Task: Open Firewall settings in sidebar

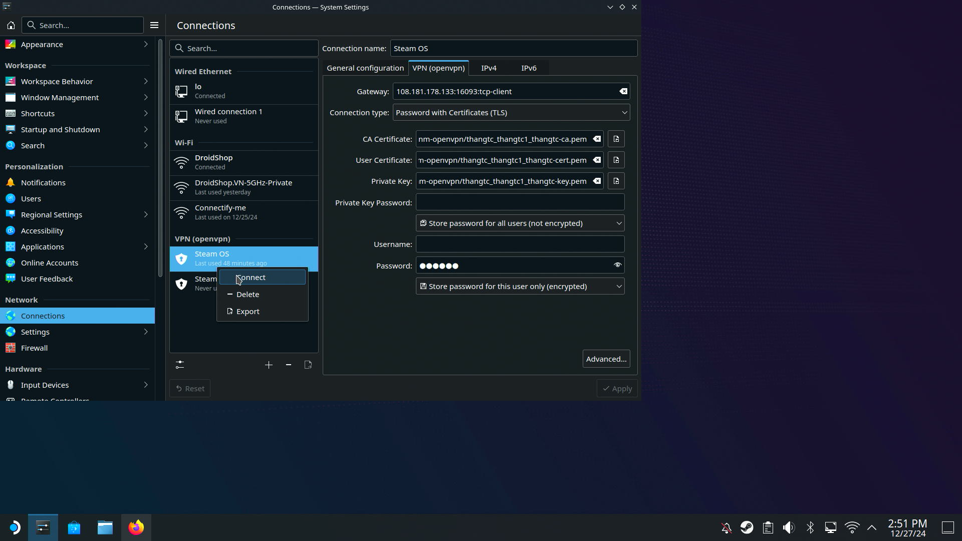Action: [x=77, y=348]
